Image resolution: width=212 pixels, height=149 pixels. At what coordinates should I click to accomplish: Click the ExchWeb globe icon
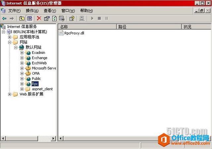(x=28, y=63)
